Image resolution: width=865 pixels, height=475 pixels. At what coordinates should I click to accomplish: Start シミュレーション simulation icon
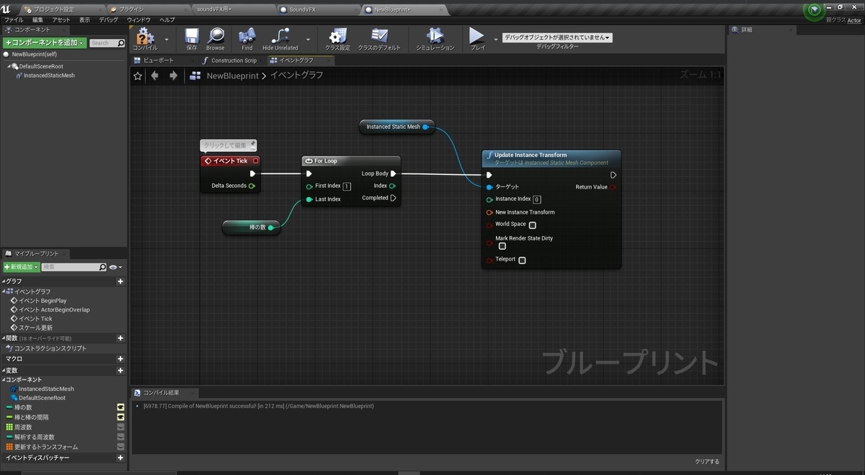[435, 36]
